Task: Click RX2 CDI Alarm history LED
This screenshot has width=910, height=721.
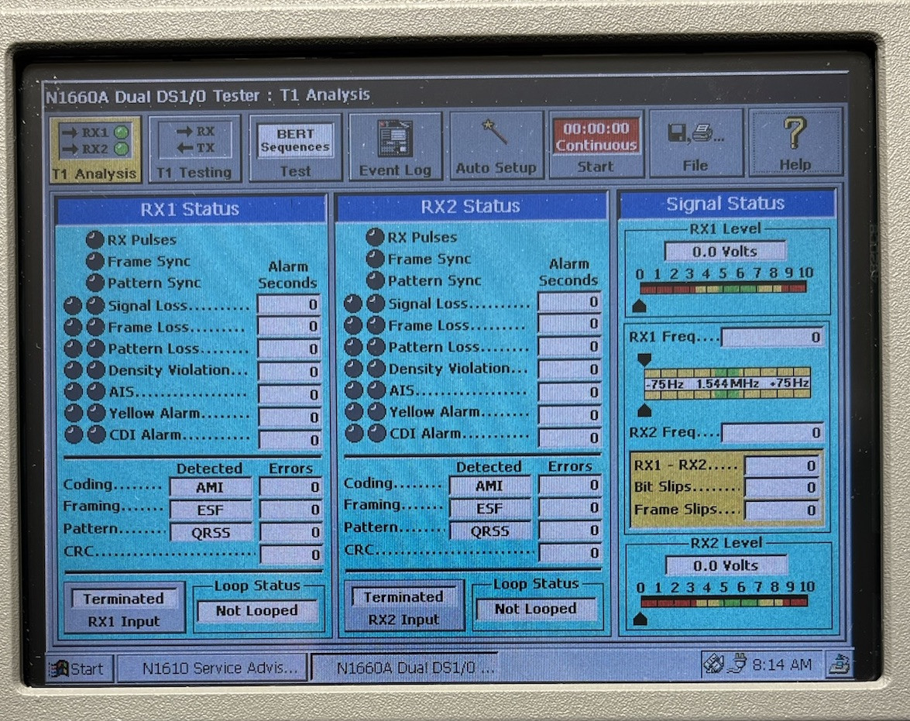Action: tap(354, 433)
